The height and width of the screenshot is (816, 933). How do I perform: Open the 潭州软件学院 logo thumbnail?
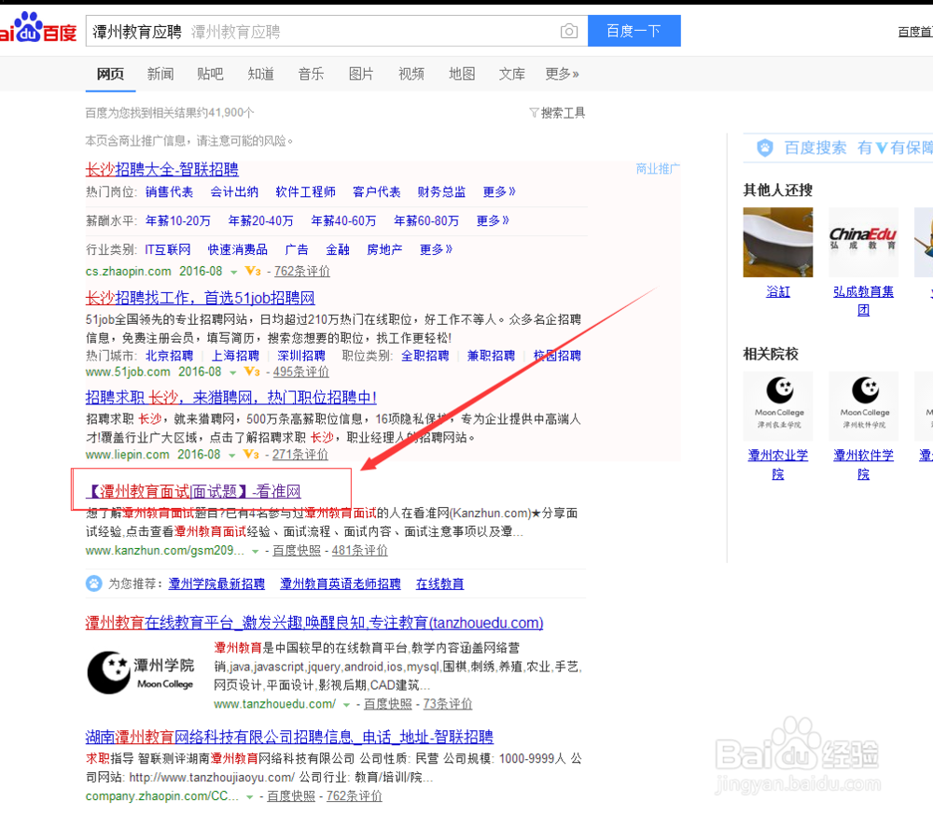point(863,406)
